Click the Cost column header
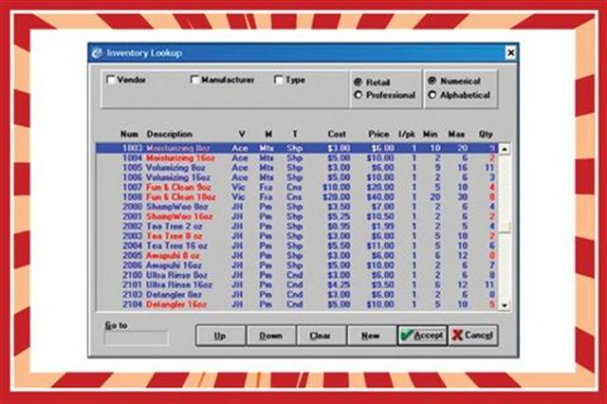The image size is (607, 404). point(337,135)
